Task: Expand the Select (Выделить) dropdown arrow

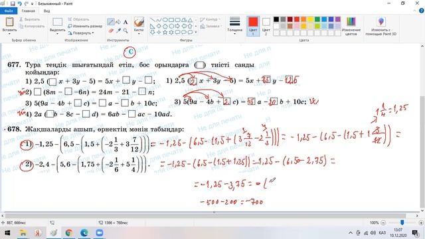Action: [x=58, y=34]
